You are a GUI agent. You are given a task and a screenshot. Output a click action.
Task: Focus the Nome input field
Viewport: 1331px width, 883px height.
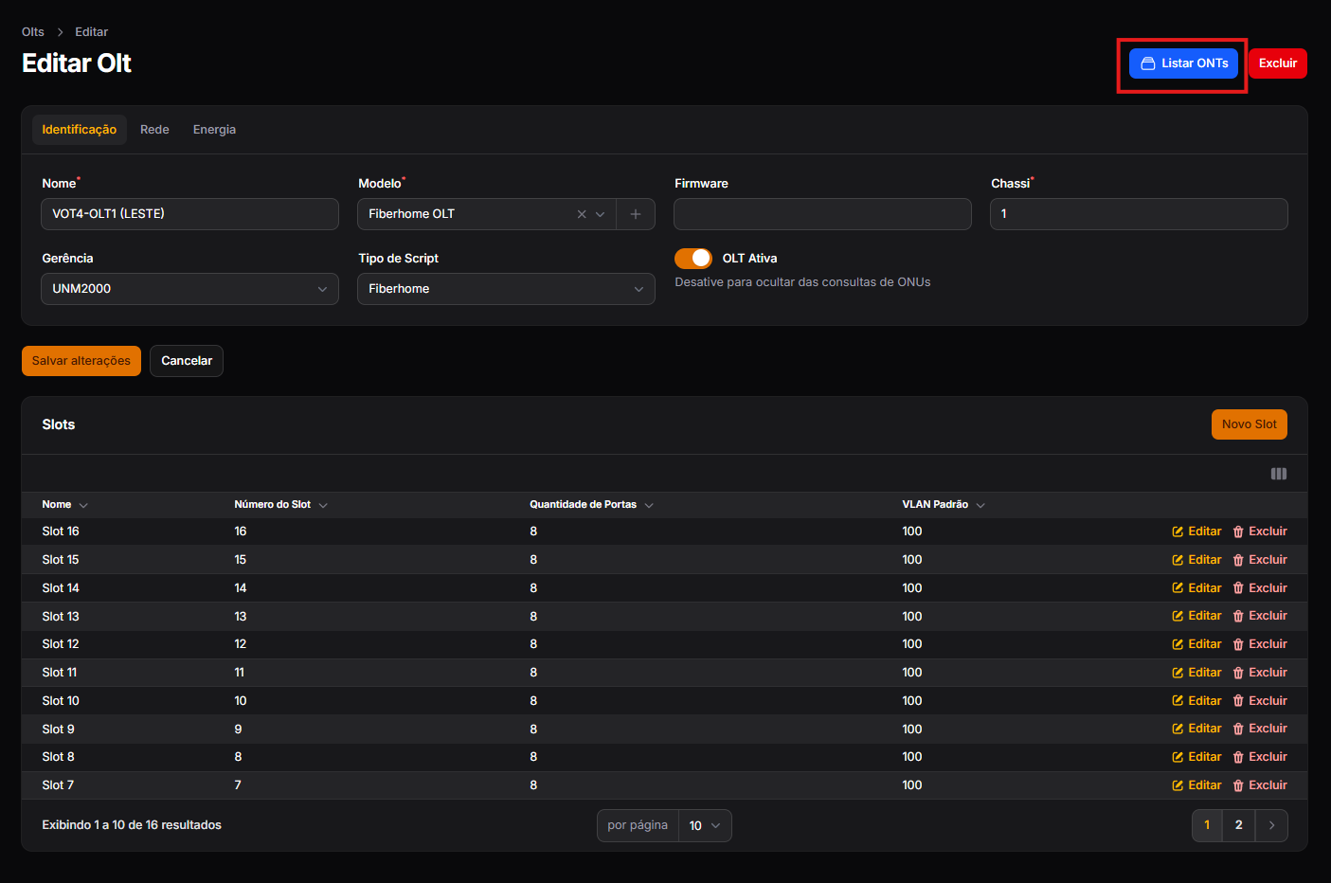coord(189,214)
